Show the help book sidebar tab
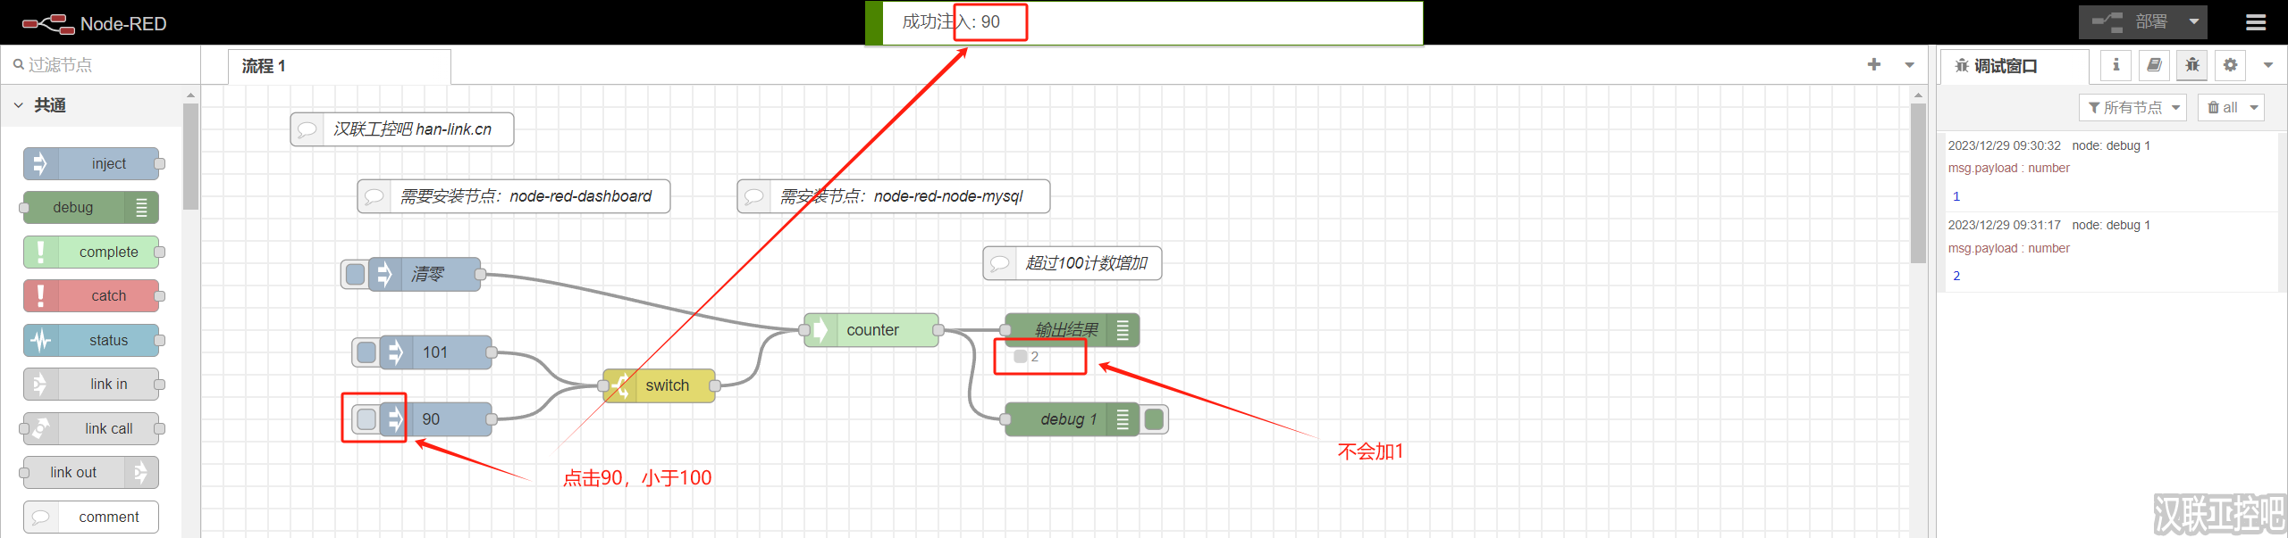This screenshot has width=2288, height=538. coord(2154,65)
